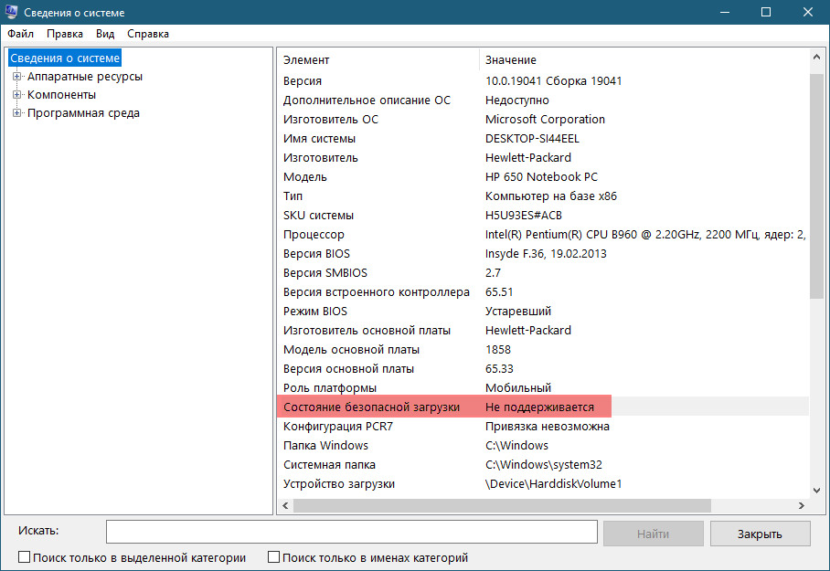Expand the Компоненты node

(x=17, y=95)
